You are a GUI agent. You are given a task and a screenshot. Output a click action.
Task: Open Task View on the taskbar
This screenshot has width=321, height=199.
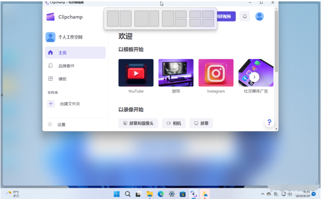coord(139,194)
